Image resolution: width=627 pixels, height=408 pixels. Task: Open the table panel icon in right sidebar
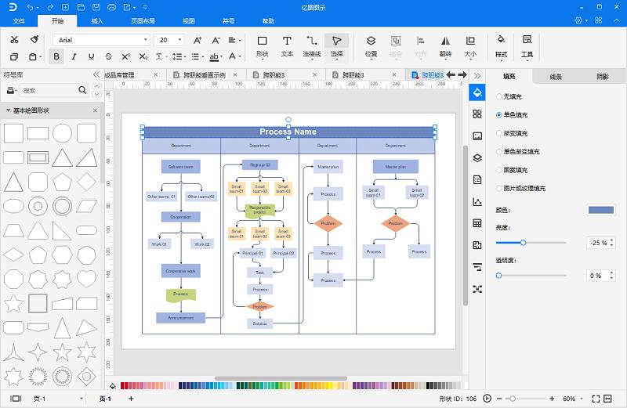click(x=477, y=223)
